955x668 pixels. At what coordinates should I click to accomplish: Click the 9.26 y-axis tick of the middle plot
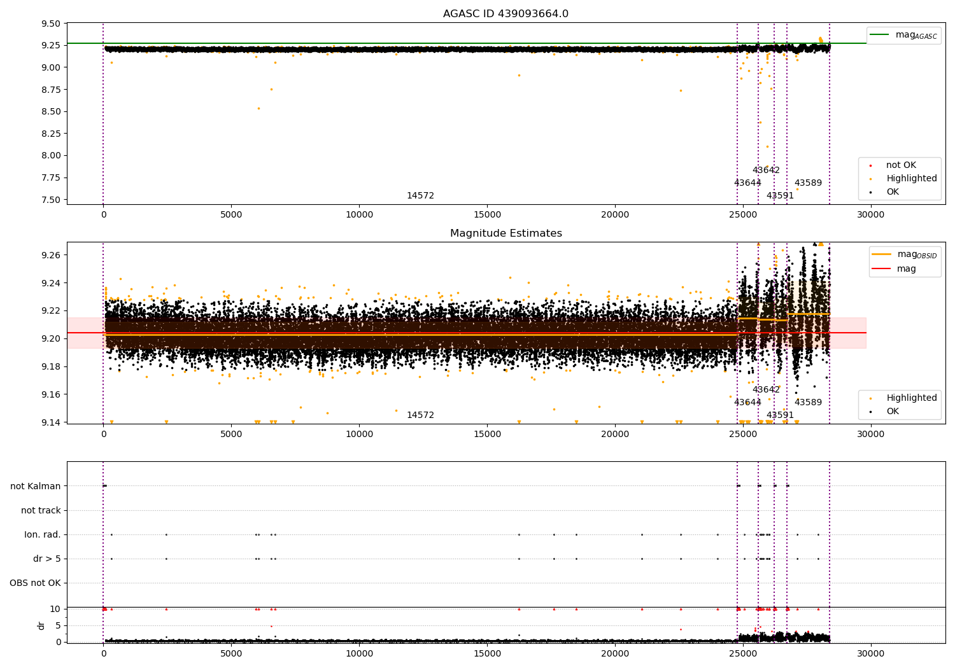coord(51,255)
